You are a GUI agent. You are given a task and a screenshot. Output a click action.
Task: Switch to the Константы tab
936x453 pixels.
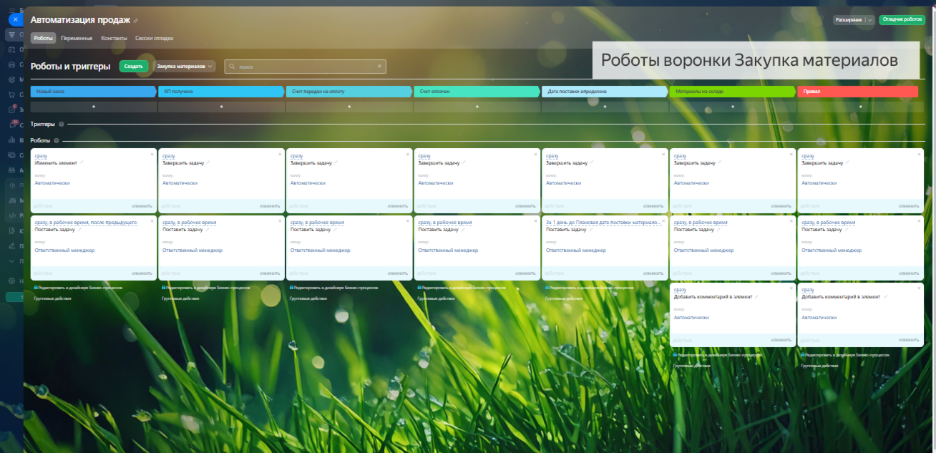(x=114, y=38)
